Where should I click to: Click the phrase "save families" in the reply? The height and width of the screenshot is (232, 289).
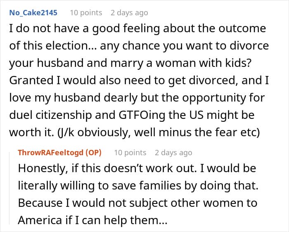[x=168, y=185]
